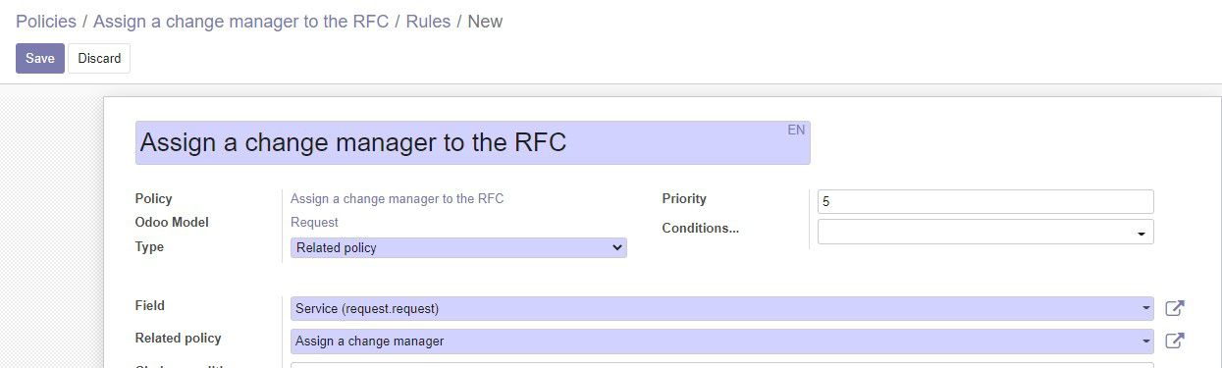Open Assign a change manager to the RFC breadcrumb
The height and width of the screenshot is (368, 1222).
pyautogui.click(x=241, y=22)
